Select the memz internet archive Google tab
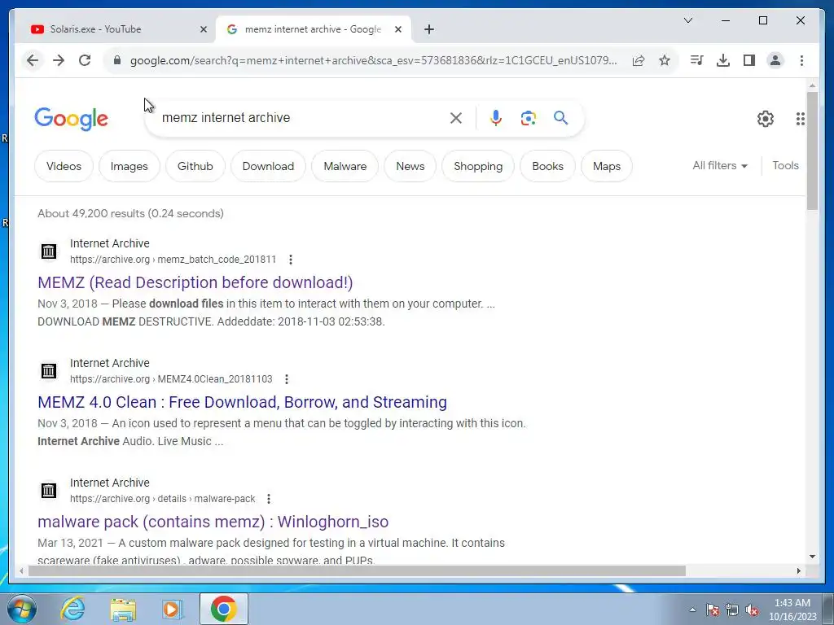Image resolution: width=834 pixels, height=625 pixels. [x=312, y=29]
